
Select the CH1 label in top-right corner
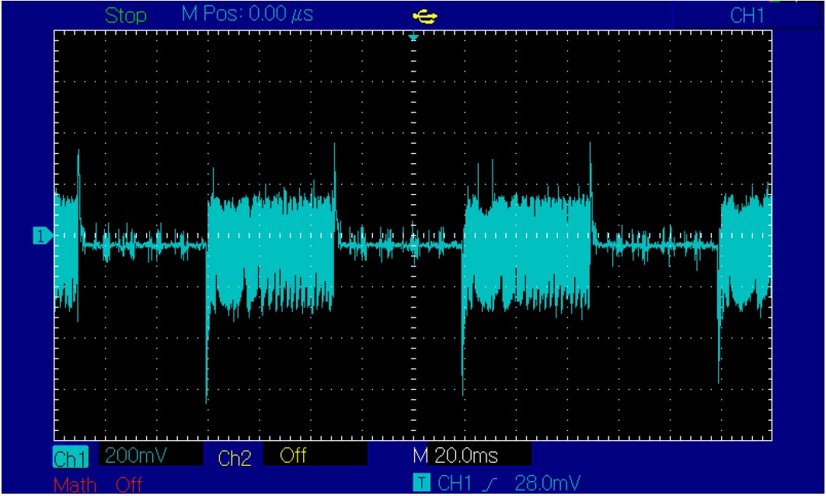click(748, 16)
